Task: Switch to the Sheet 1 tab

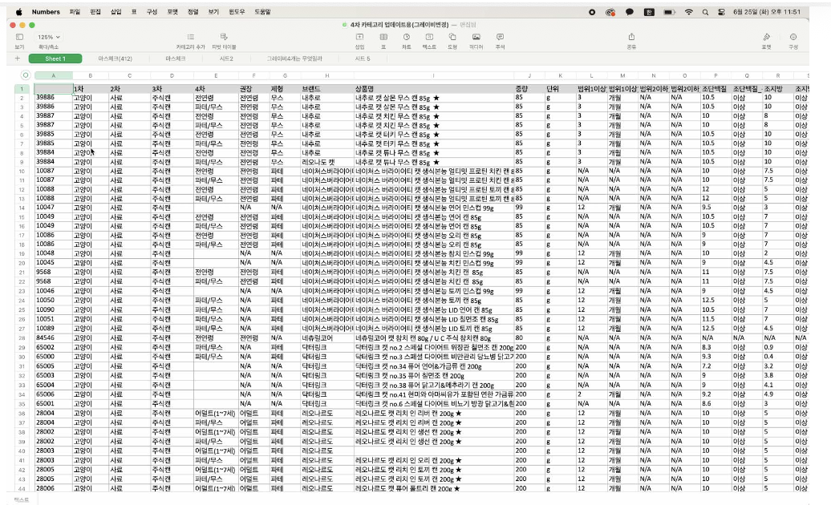Action: [x=55, y=59]
